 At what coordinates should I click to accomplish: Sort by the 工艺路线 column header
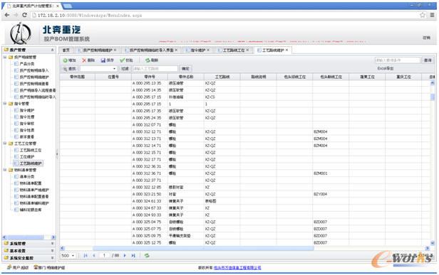222,77
